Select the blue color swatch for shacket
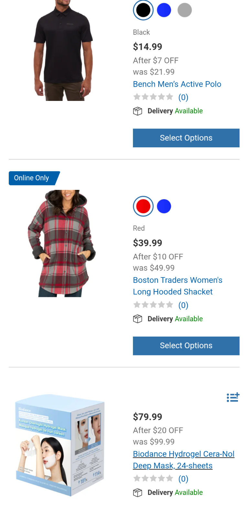The image size is (248, 505). tap(164, 206)
